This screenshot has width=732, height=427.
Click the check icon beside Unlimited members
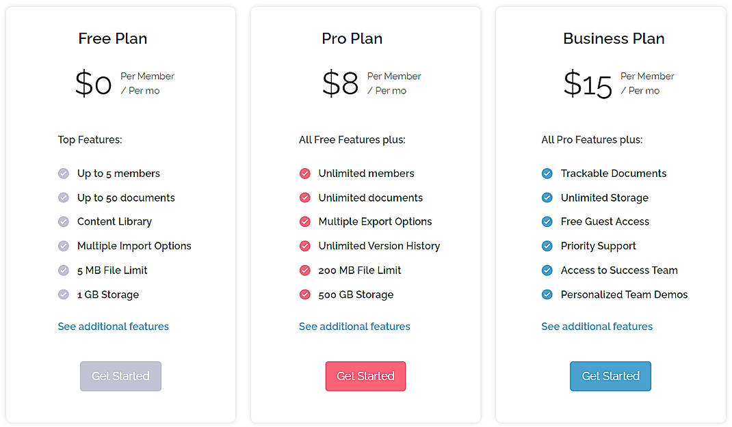(304, 174)
